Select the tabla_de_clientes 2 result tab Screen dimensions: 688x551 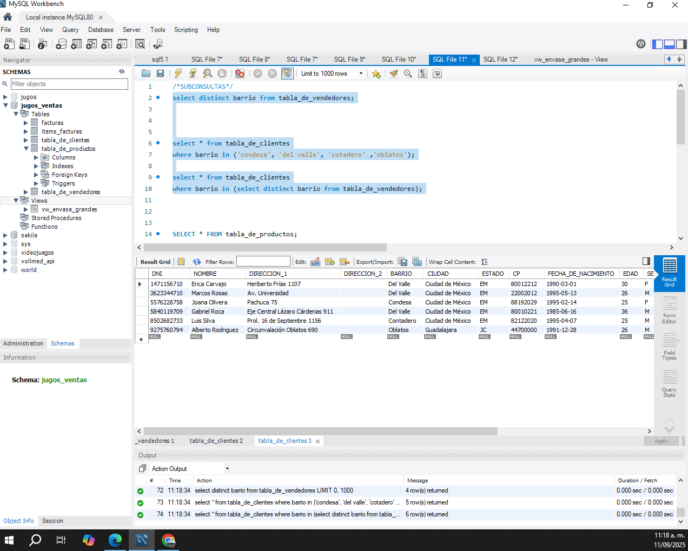point(216,441)
